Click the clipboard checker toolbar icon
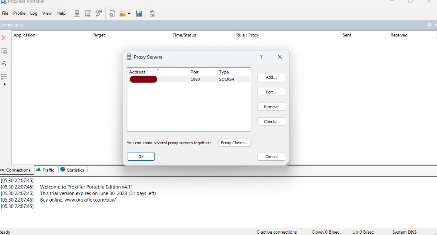 152,13
